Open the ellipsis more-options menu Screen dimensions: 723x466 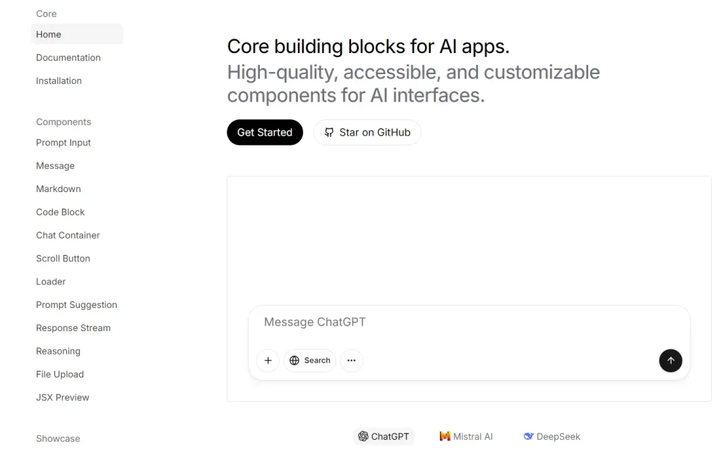point(352,361)
